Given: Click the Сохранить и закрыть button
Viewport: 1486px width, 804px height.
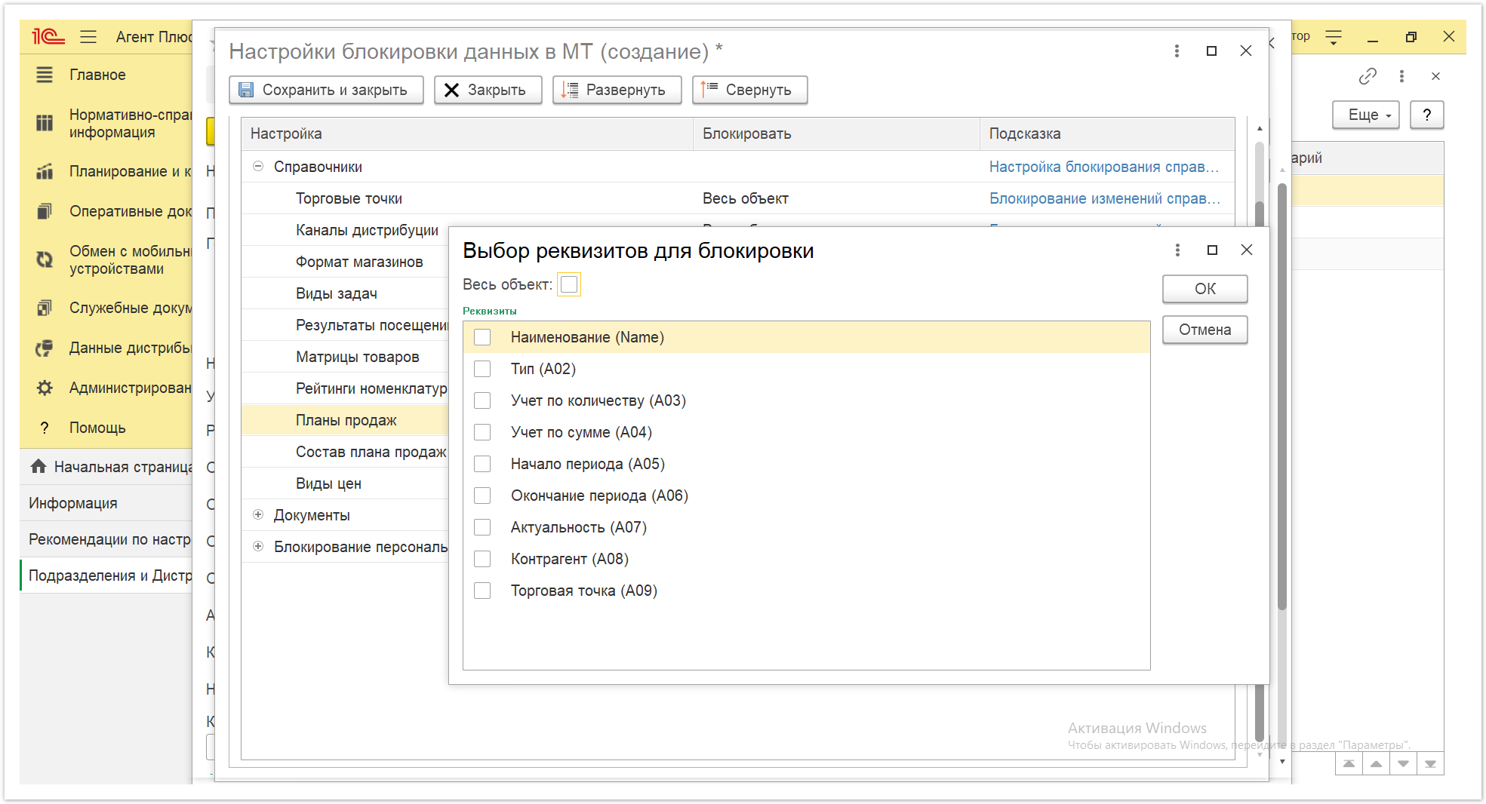Looking at the screenshot, I should pyautogui.click(x=326, y=90).
